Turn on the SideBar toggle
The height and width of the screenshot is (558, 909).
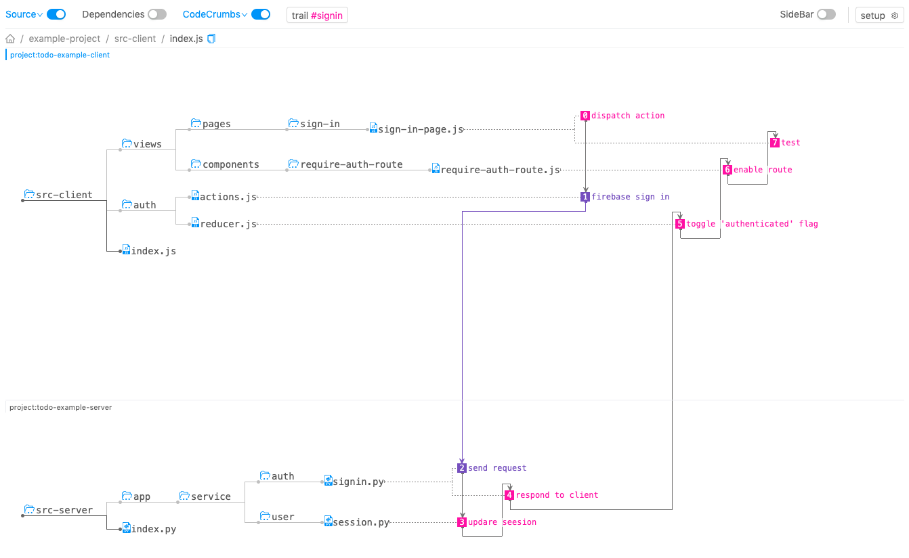[x=826, y=14]
